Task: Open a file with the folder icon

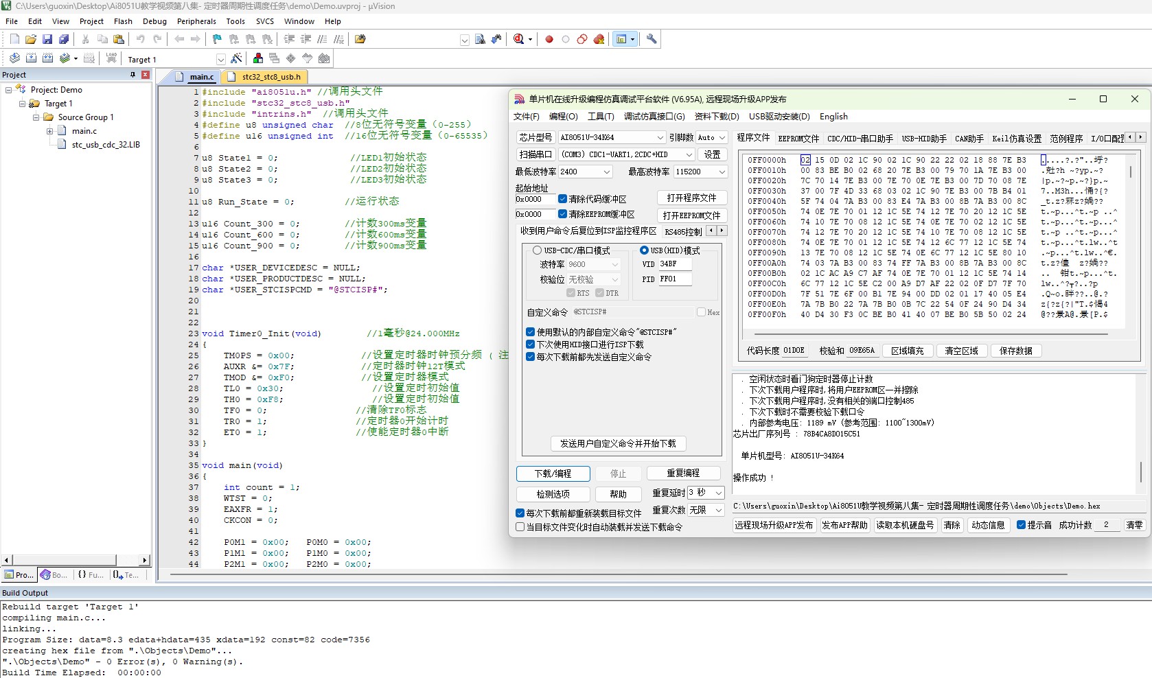Action: click(31, 39)
